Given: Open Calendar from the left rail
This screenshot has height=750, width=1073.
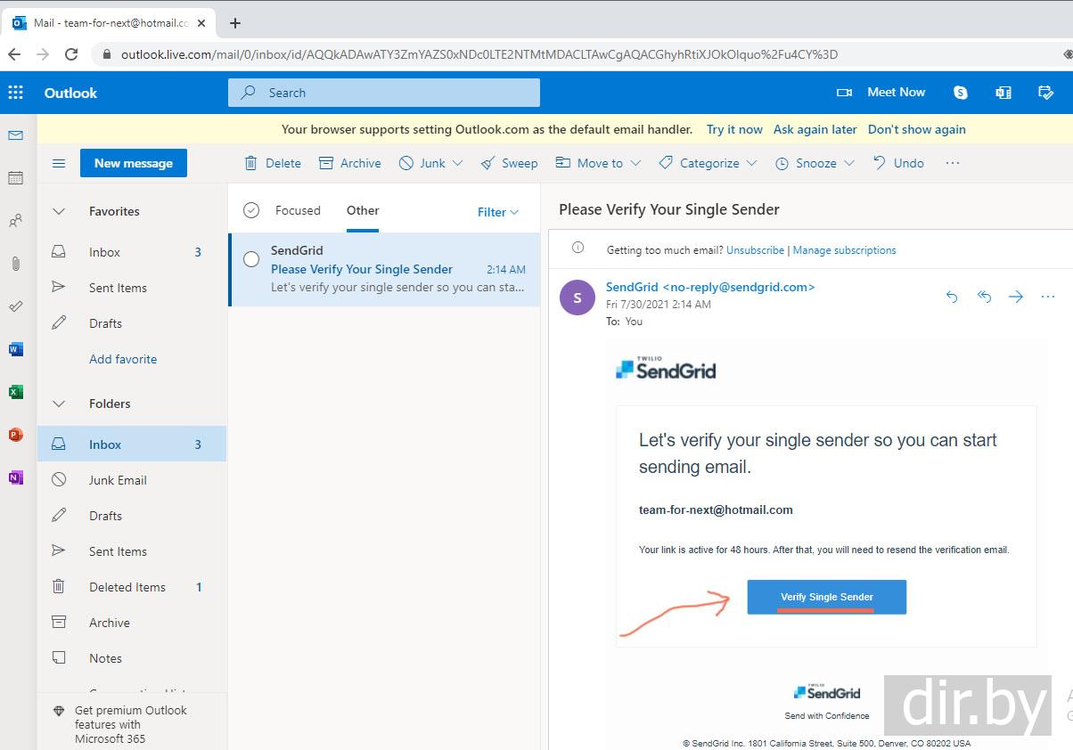Looking at the screenshot, I should click(x=15, y=178).
